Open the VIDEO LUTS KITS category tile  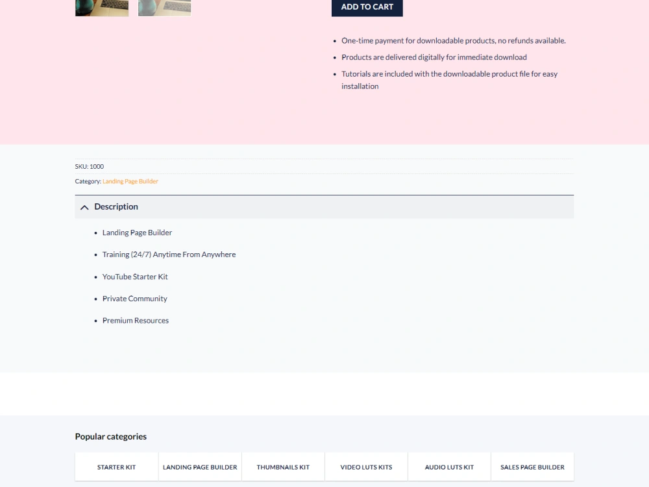click(x=365, y=466)
